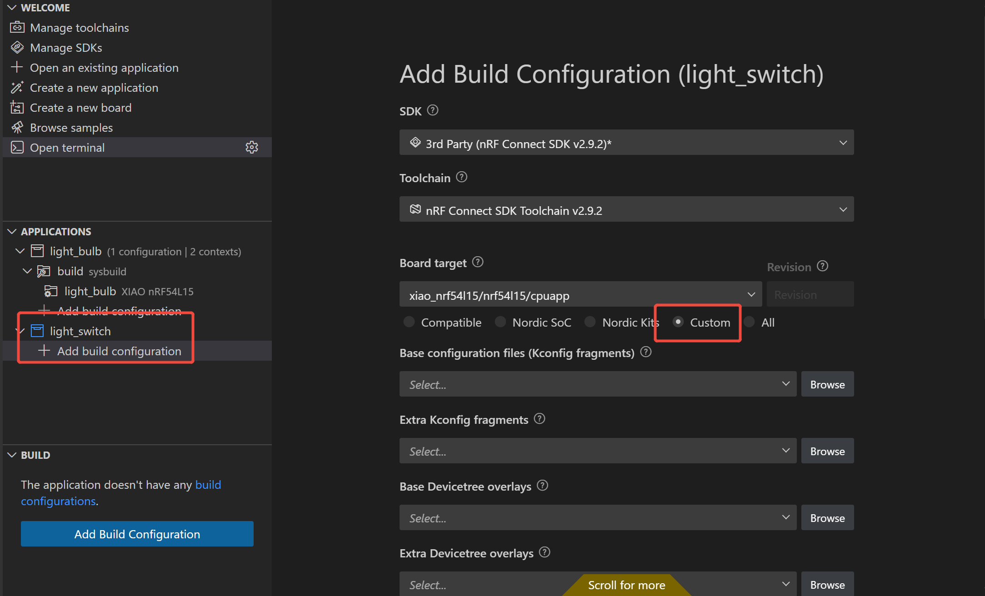Click Open an existing application entry

click(x=104, y=68)
